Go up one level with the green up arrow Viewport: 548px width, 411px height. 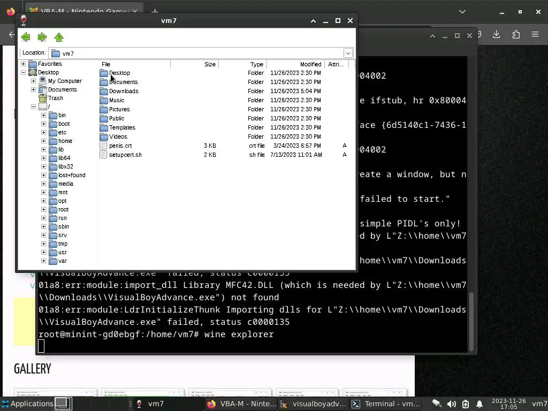pyautogui.click(x=59, y=37)
